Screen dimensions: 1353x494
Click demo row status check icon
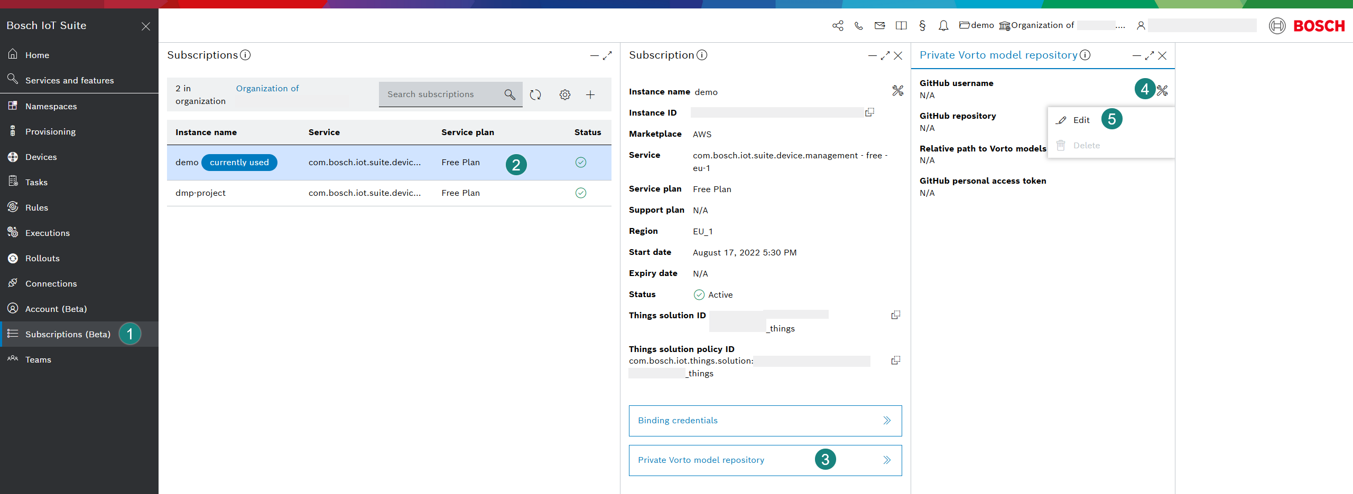point(581,163)
